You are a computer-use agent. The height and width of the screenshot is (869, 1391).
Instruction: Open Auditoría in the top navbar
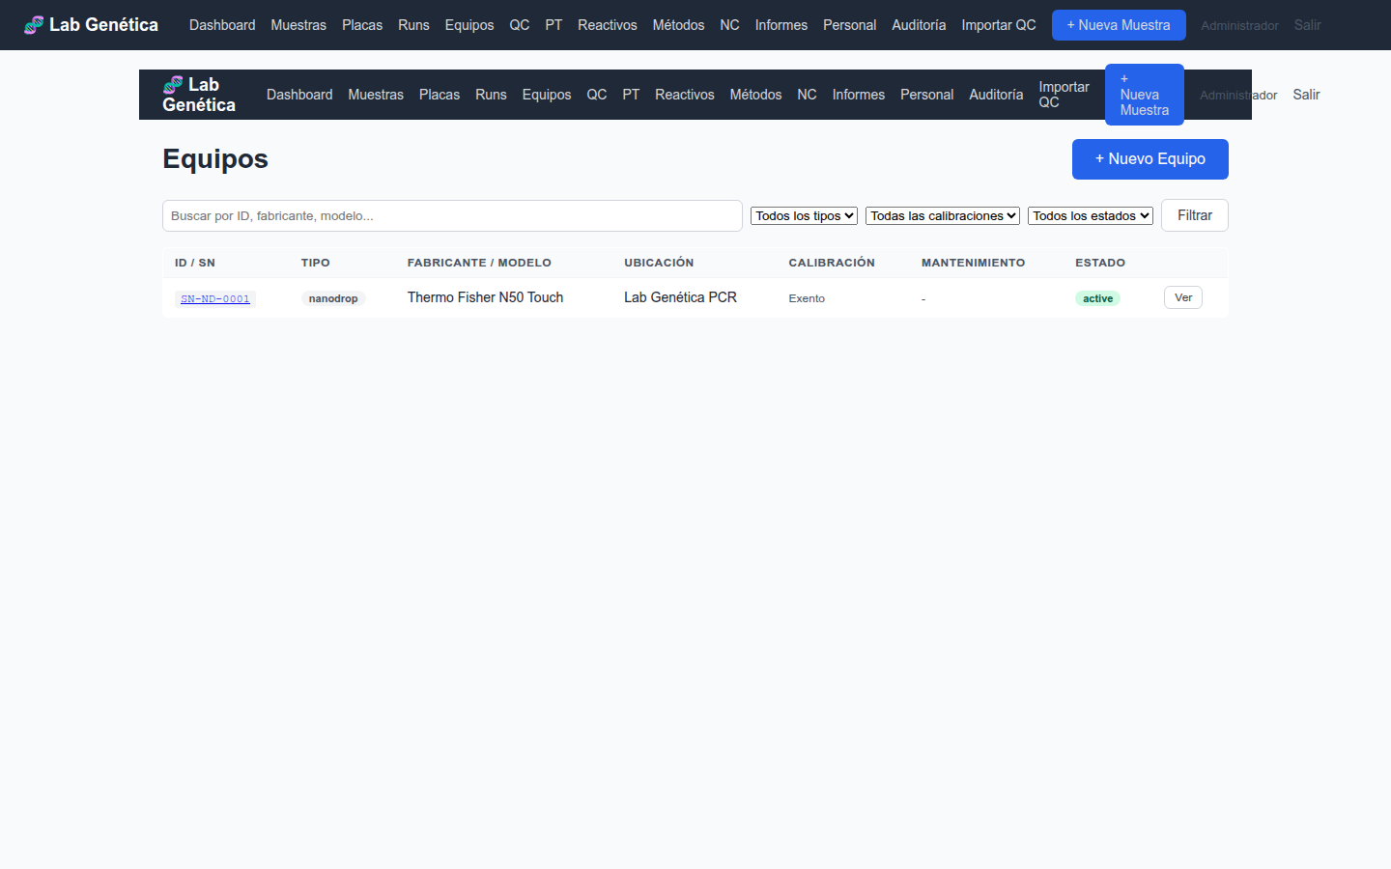pyautogui.click(x=919, y=25)
